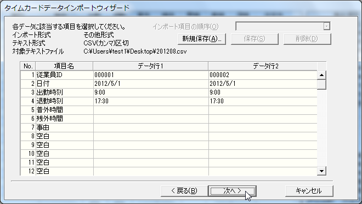The height and width of the screenshot is (204, 362).
Task: Click the 000001 value in データ行1
Action: click(x=104, y=75)
